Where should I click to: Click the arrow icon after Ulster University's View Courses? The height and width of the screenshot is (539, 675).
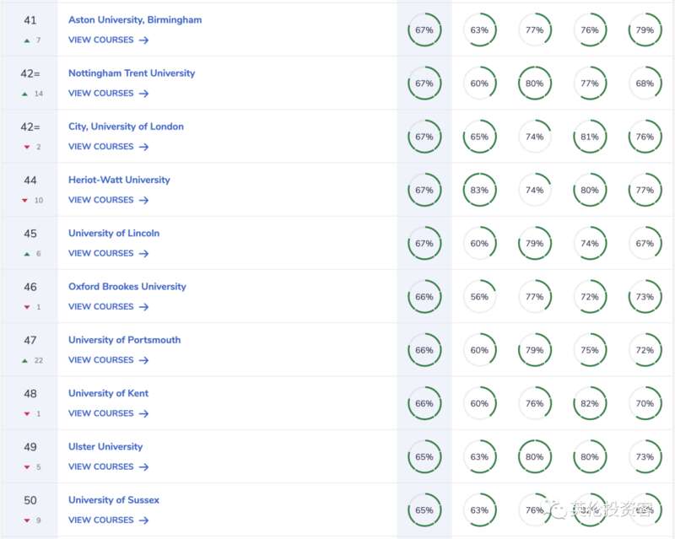(x=143, y=467)
